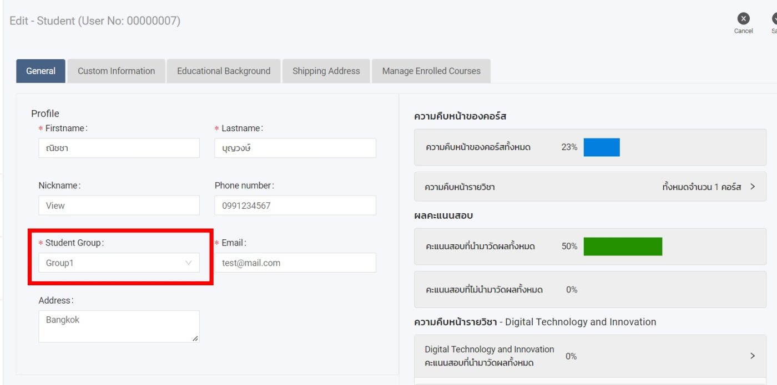Click the Phone number field
This screenshot has height=385, width=777.
295,206
